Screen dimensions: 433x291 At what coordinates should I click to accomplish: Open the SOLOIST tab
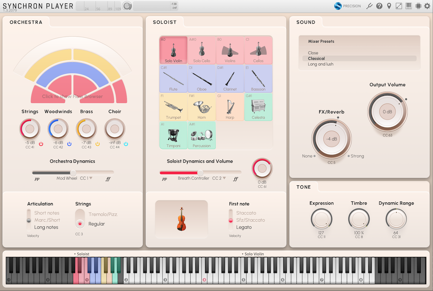[164, 22]
